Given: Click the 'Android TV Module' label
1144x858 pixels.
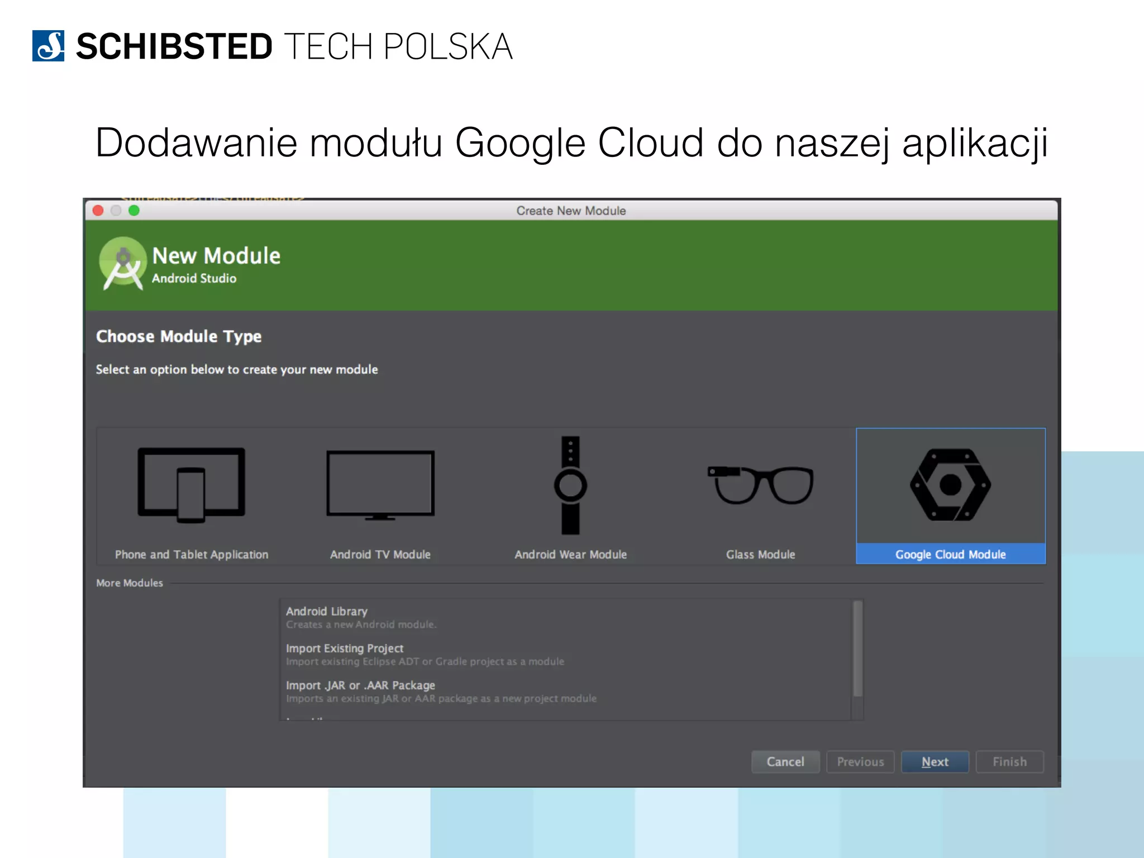Looking at the screenshot, I should 380,554.
